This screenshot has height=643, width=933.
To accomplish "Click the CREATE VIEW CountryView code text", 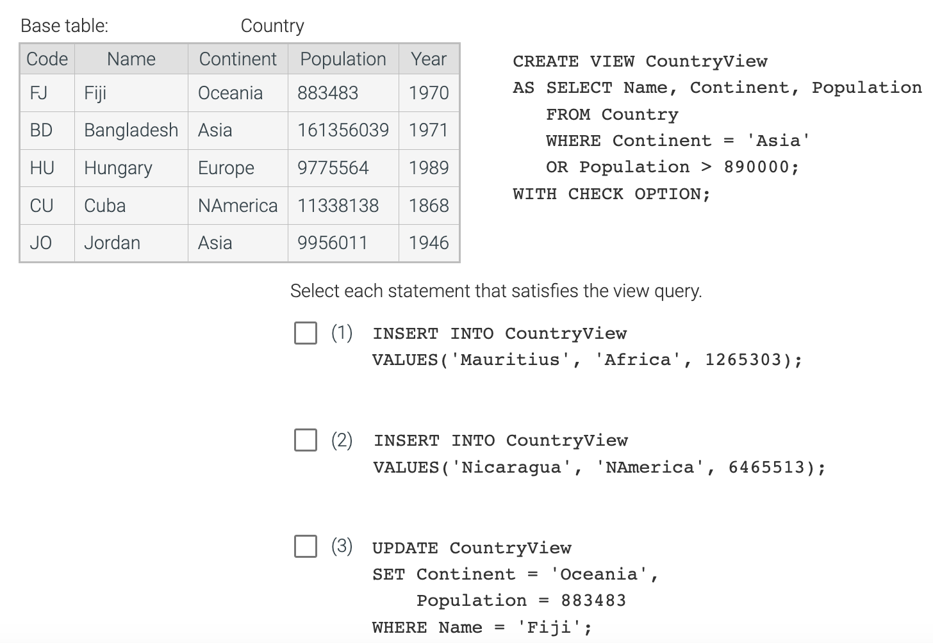I will pyautogui.click(x=640, y=61).
